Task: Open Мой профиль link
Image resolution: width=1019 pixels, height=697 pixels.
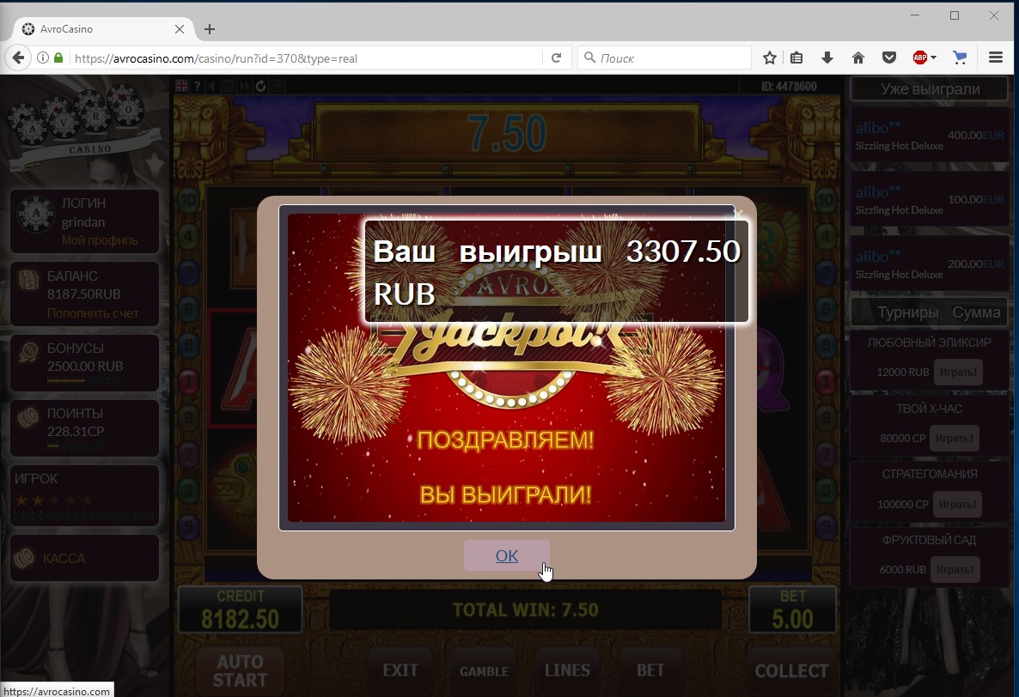Action: coord(100,240)
